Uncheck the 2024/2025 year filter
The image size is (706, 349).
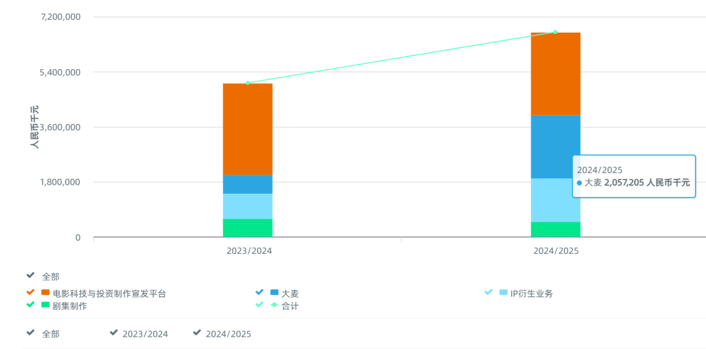197,333
